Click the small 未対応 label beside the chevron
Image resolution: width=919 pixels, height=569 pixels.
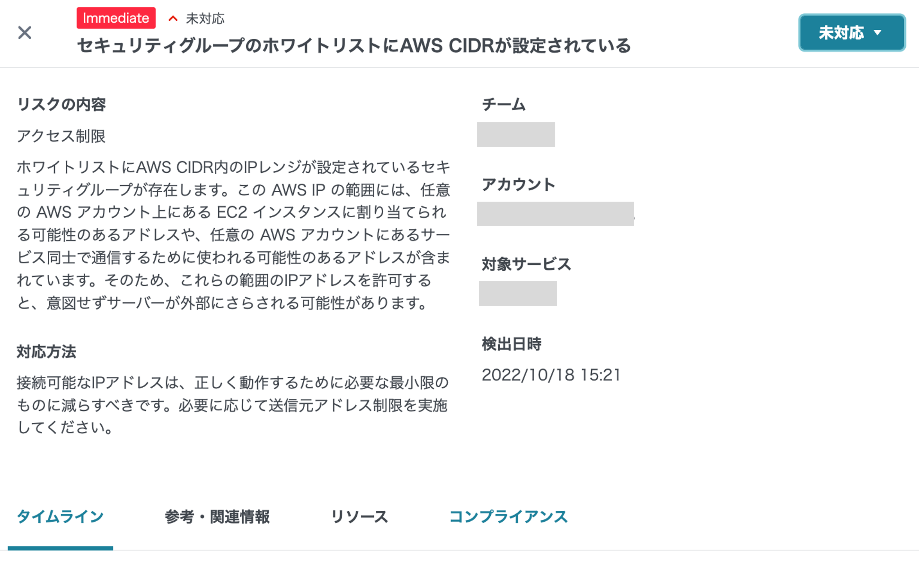pos(205,19)
